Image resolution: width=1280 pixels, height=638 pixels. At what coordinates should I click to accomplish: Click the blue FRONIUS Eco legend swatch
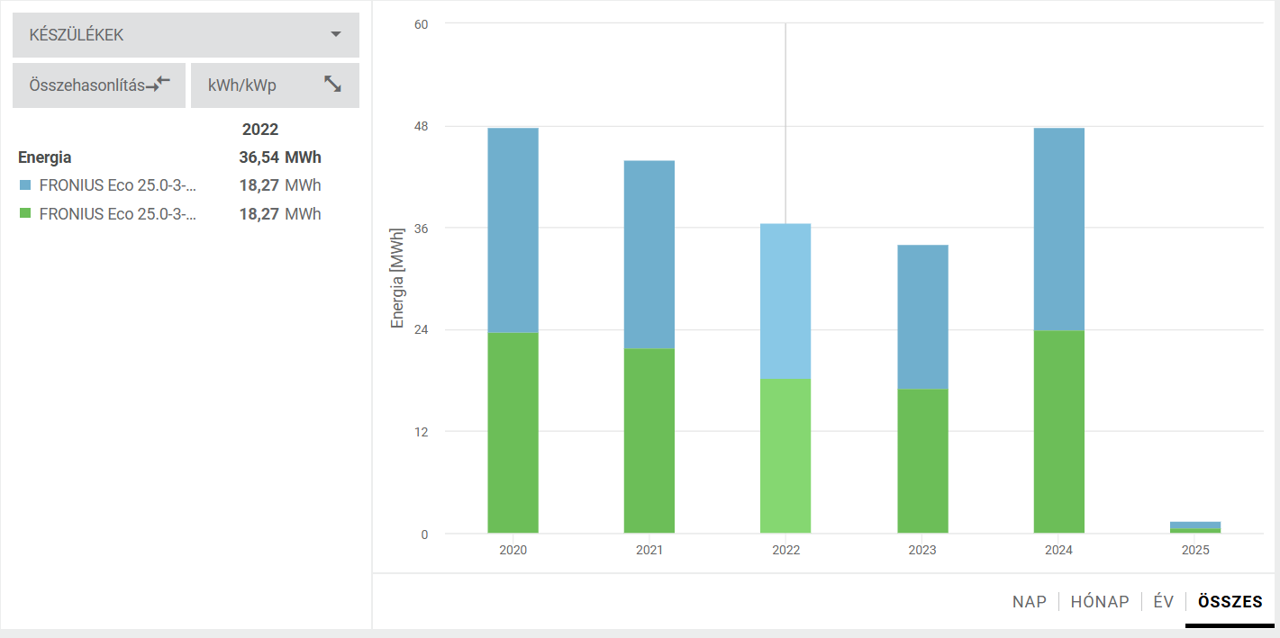click(24, 186)
